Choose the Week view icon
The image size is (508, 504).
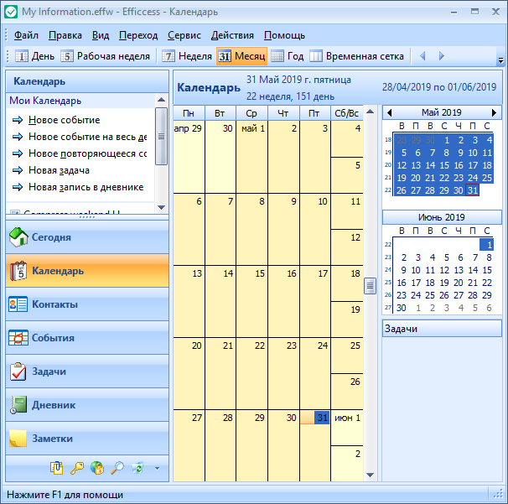coord(168,56)
